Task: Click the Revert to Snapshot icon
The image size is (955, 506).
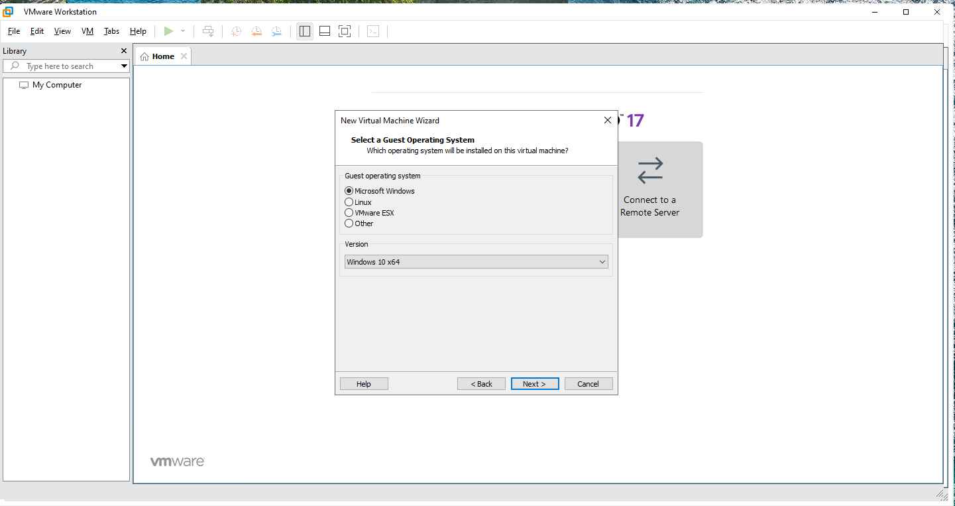Action: click(256, 31)
